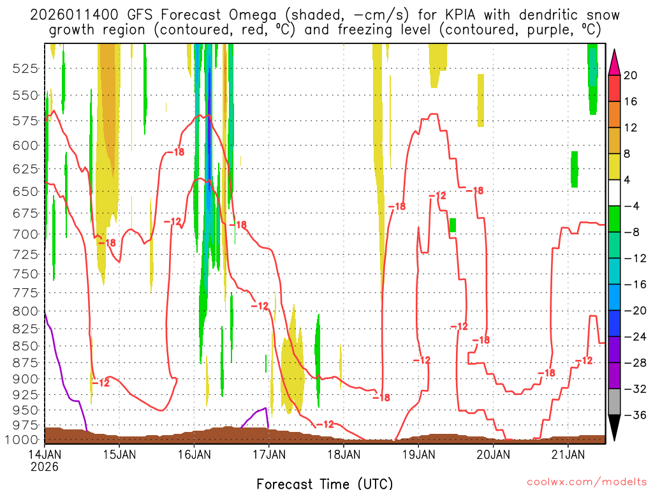The image size is (653, 490).
Task: Click the 20JAN time axis label
Action: click(494, 454)
